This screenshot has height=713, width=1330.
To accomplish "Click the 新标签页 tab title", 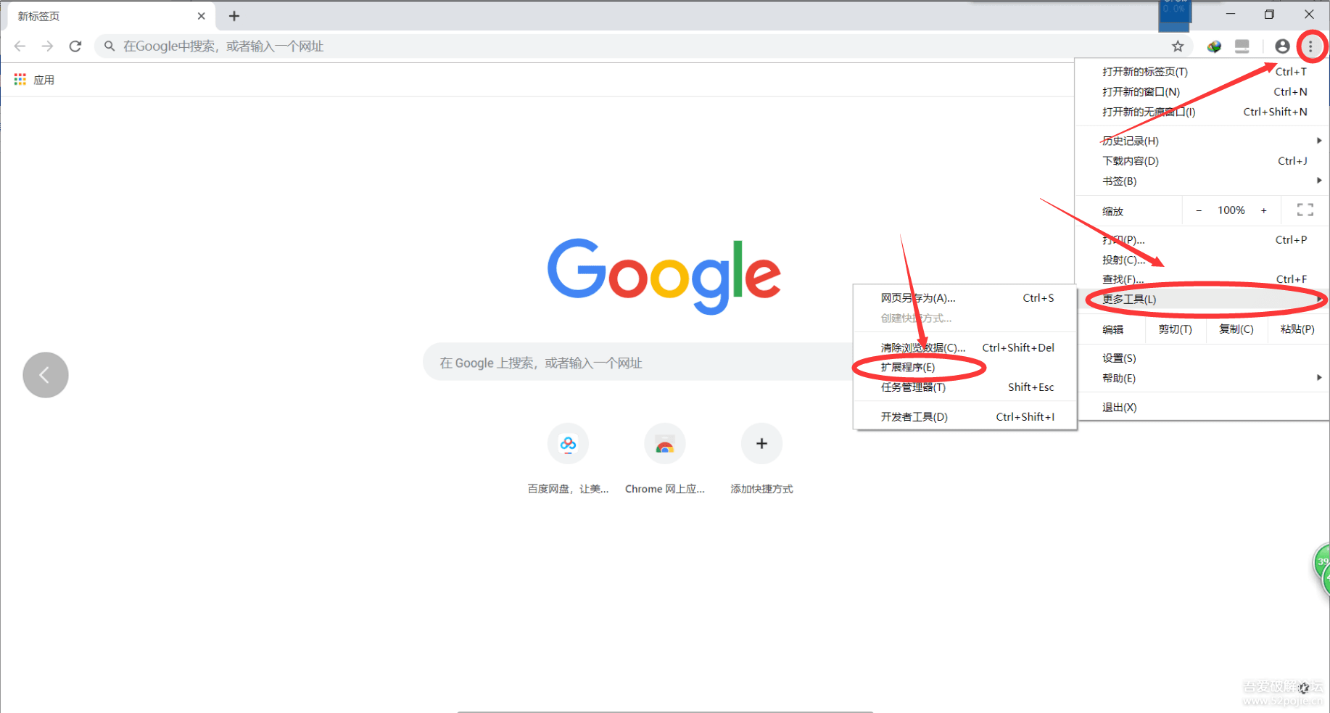I will pyautogui.click(x=39, y=16).
